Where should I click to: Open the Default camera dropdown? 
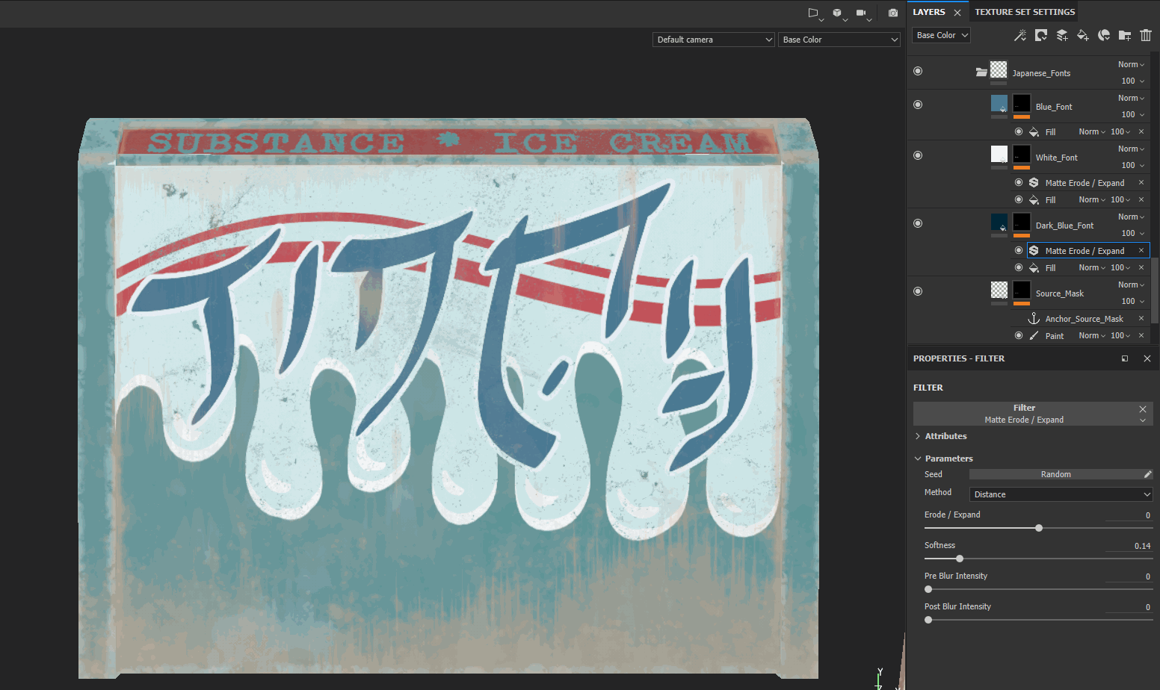714,40
